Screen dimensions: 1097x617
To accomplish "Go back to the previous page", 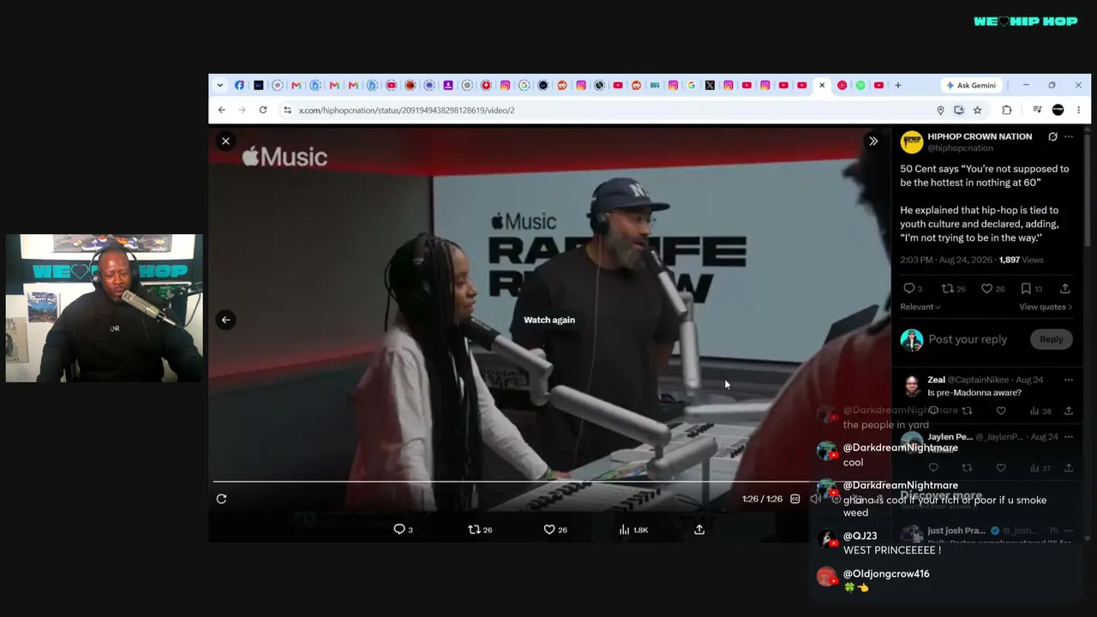I will click(222, 110).
